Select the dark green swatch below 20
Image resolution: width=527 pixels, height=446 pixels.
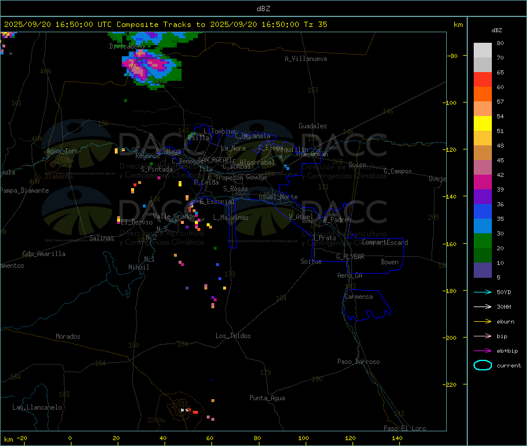click(x=482, y=255)
